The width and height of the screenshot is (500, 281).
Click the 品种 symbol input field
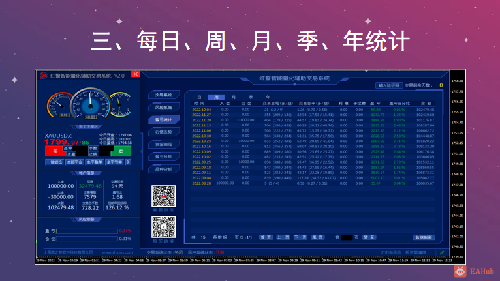click(80, 149)
